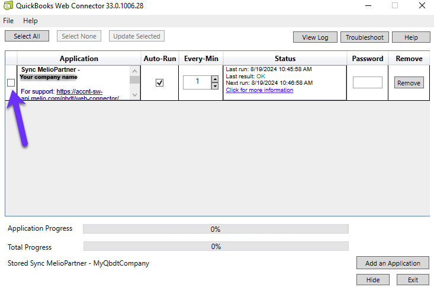
Task: Close the Web Connector window
Action: 422,5
